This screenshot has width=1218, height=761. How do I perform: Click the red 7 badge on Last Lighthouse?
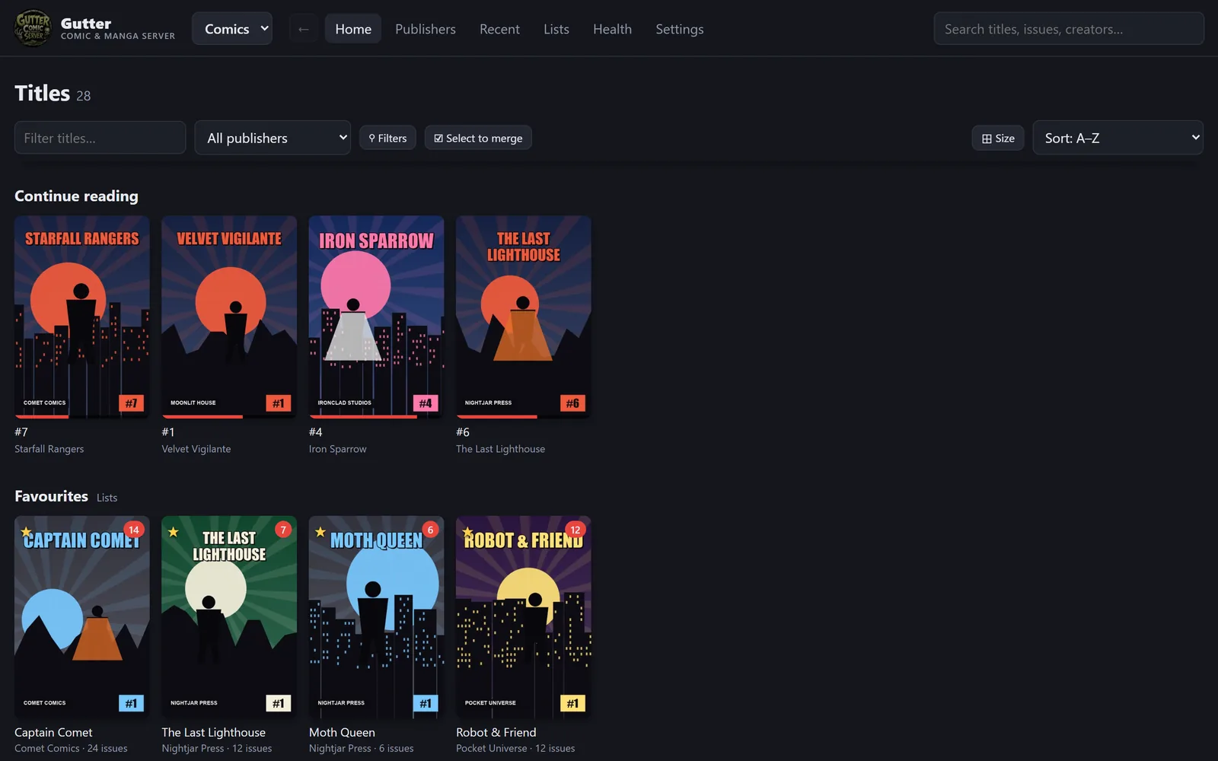283,530
